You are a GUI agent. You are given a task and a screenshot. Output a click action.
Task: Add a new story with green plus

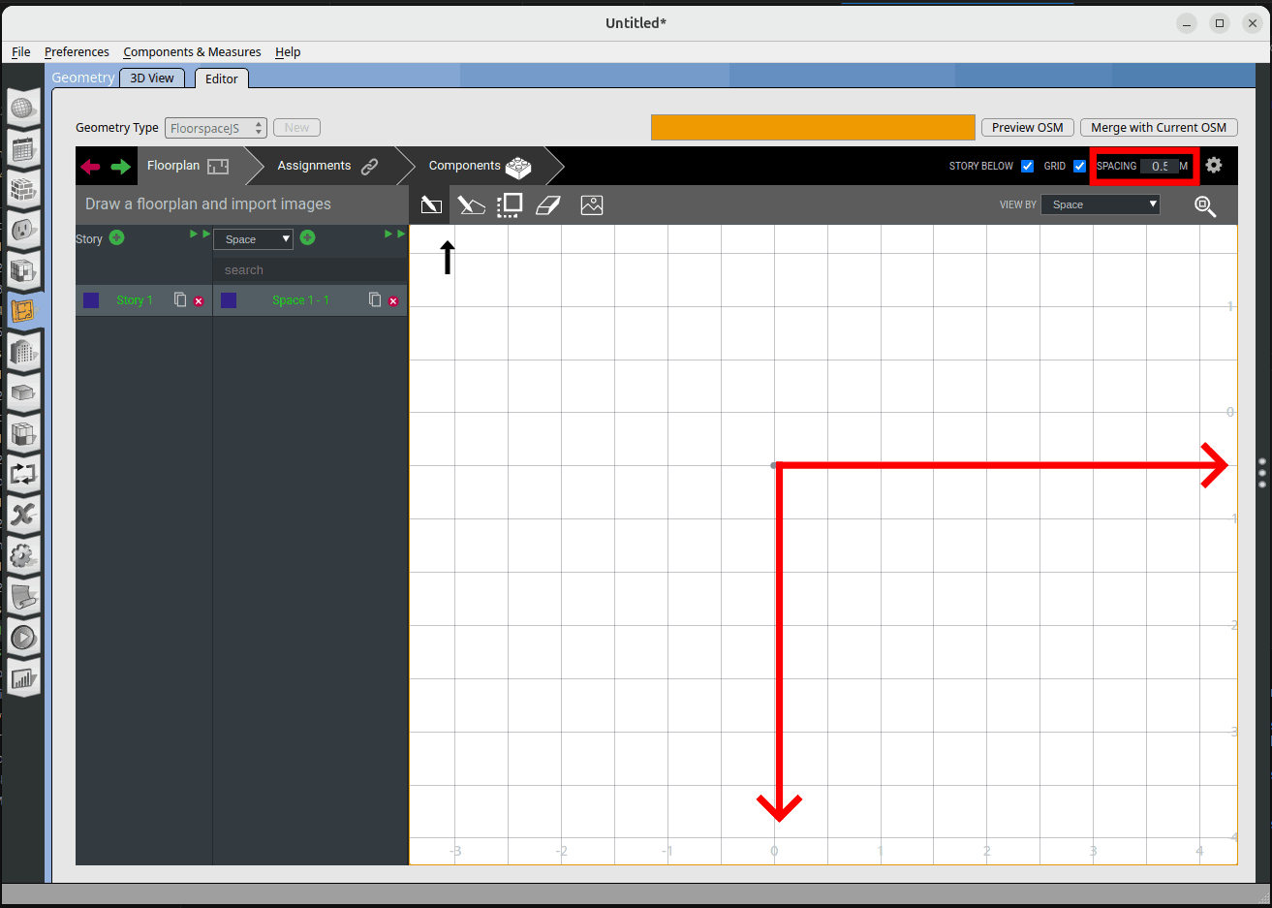click(117, 237)
